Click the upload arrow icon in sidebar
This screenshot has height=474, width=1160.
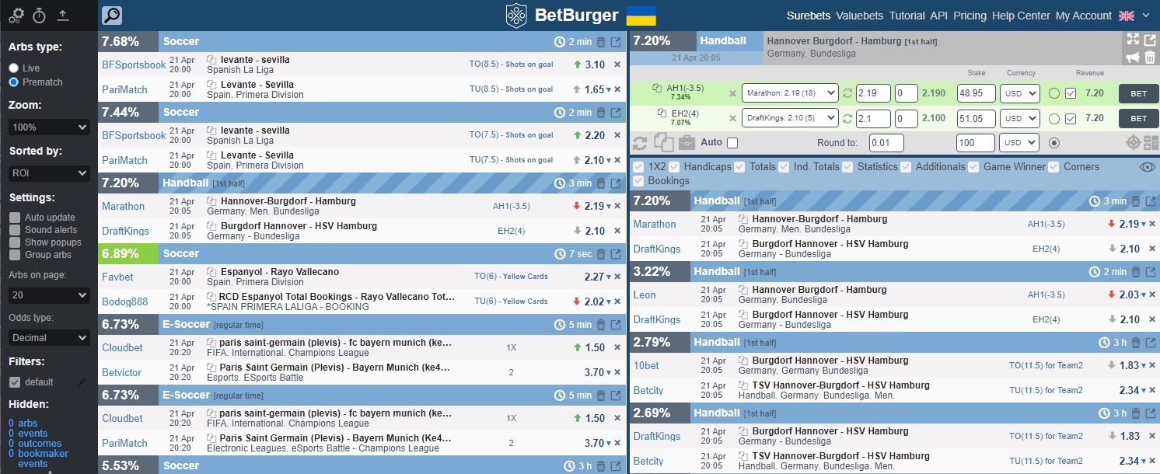63,15
